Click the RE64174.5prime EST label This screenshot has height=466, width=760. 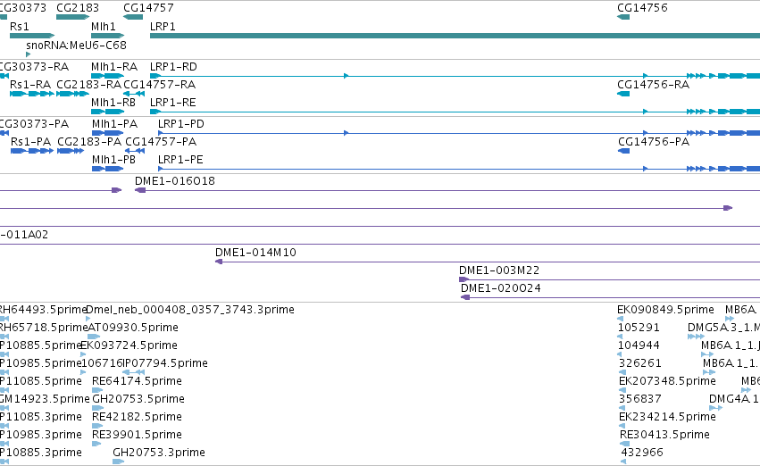pyautogui.click(x=138, y=380)
